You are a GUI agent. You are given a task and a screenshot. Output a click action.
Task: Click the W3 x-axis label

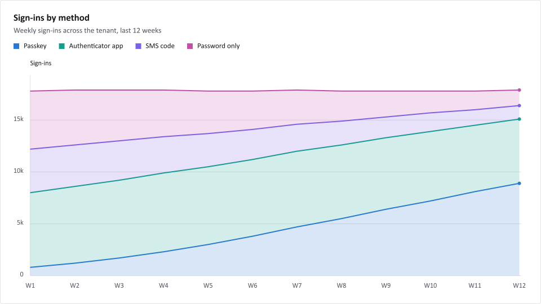coord(119,286)
